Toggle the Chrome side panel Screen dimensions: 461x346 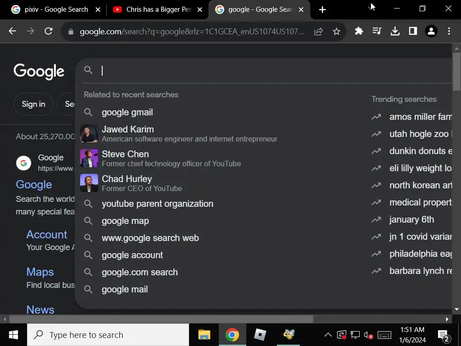(413, 31)
